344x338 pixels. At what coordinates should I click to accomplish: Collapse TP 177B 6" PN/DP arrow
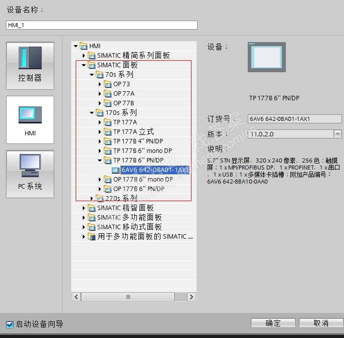100,160
